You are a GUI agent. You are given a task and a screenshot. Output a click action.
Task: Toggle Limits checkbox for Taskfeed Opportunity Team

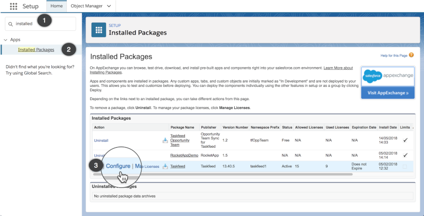405,140
